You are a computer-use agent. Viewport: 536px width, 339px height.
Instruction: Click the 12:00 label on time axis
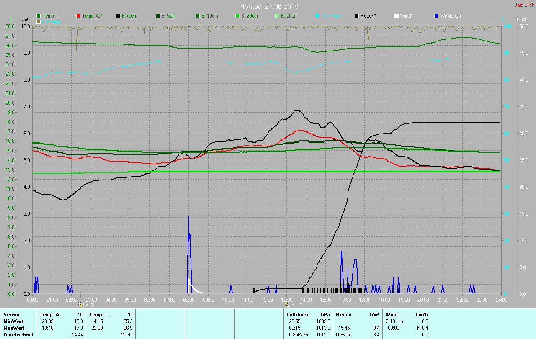pyautogui.click(x=267, y=300)
